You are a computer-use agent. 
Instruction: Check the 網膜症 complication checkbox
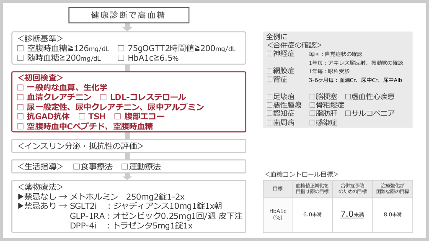tap(269, 71)
